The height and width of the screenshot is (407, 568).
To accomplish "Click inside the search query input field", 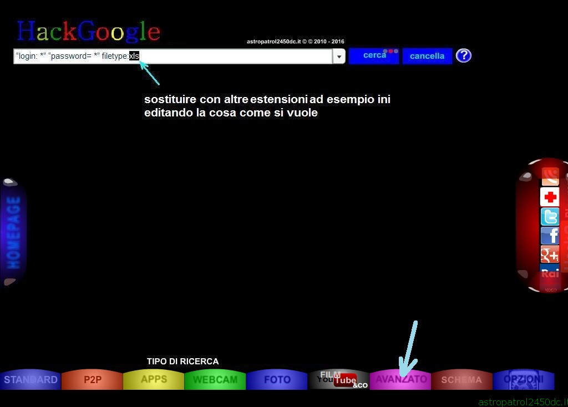I will [x=173, y=57].
